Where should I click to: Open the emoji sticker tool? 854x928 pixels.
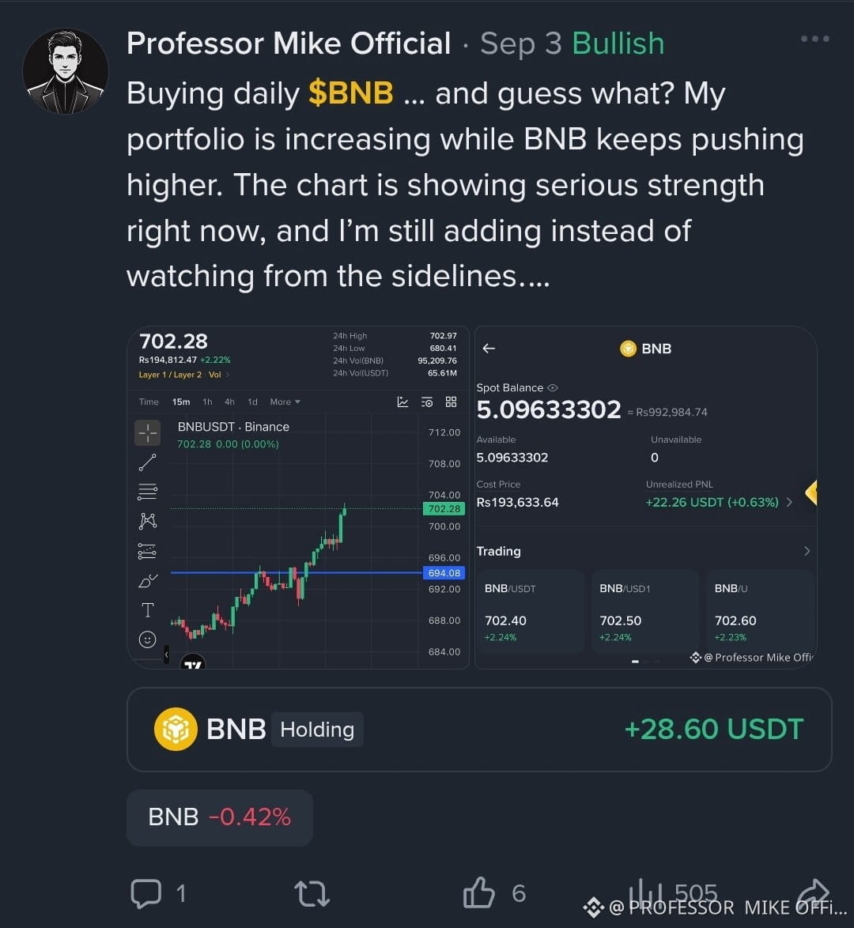click(x=147, y=639)
